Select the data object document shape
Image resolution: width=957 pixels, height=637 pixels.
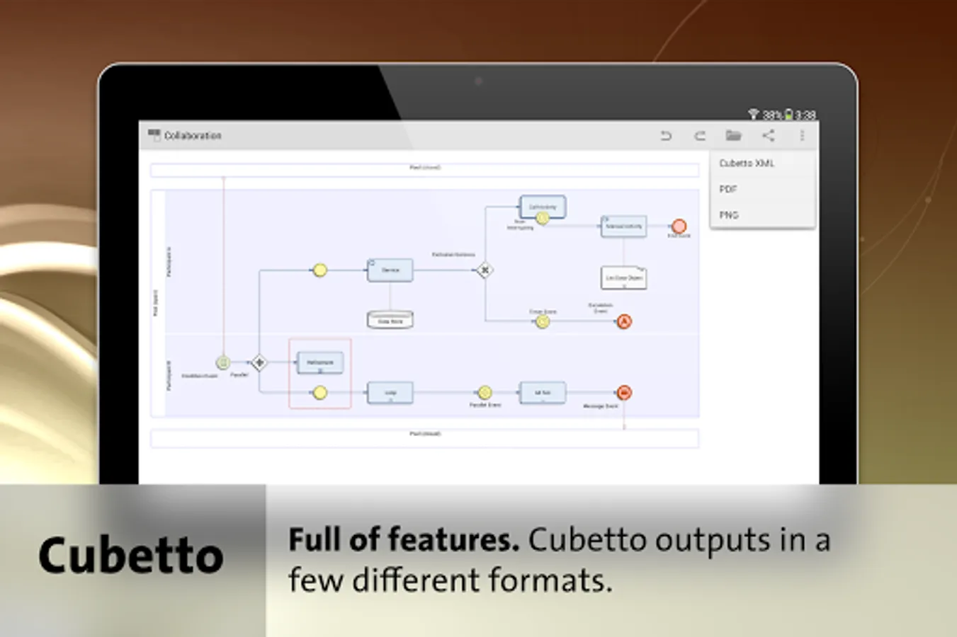(623, 277)
